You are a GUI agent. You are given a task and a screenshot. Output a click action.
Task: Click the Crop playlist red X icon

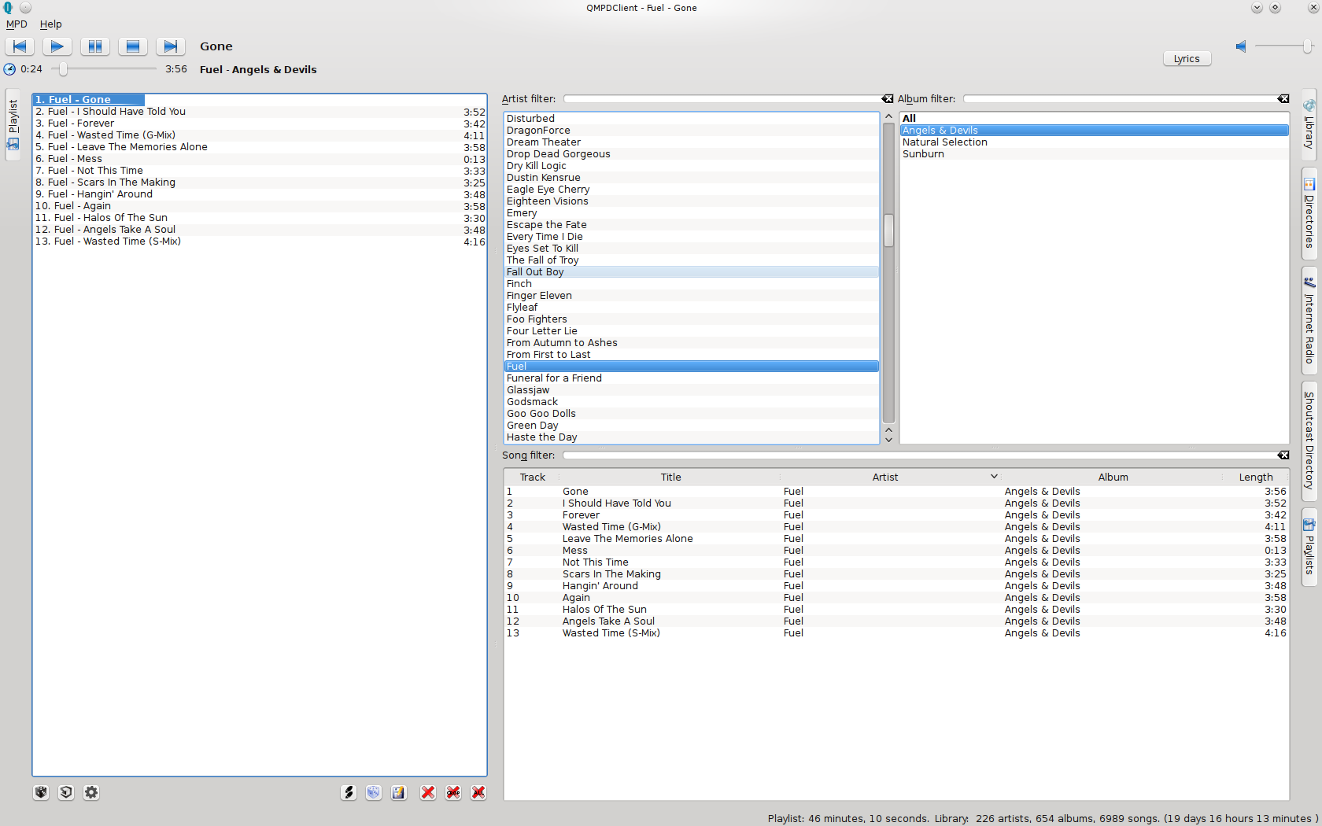pyautogui.click(x=453, y=792)
